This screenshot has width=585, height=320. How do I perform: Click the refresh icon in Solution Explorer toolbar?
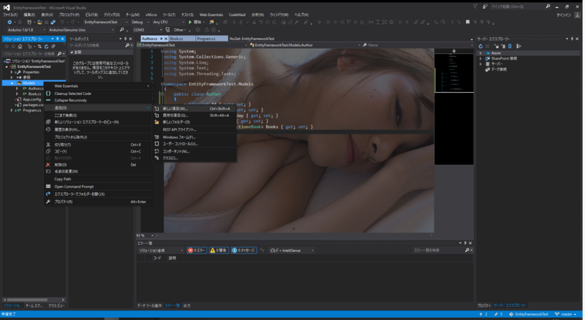46,46
